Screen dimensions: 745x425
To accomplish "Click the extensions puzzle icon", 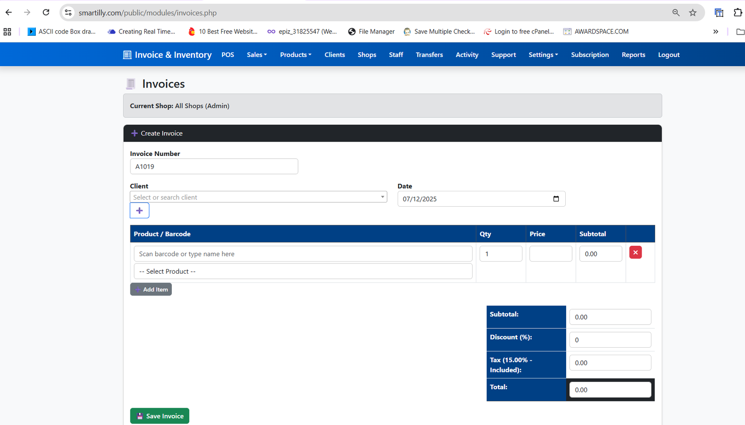I will click(x=738, y=13).
